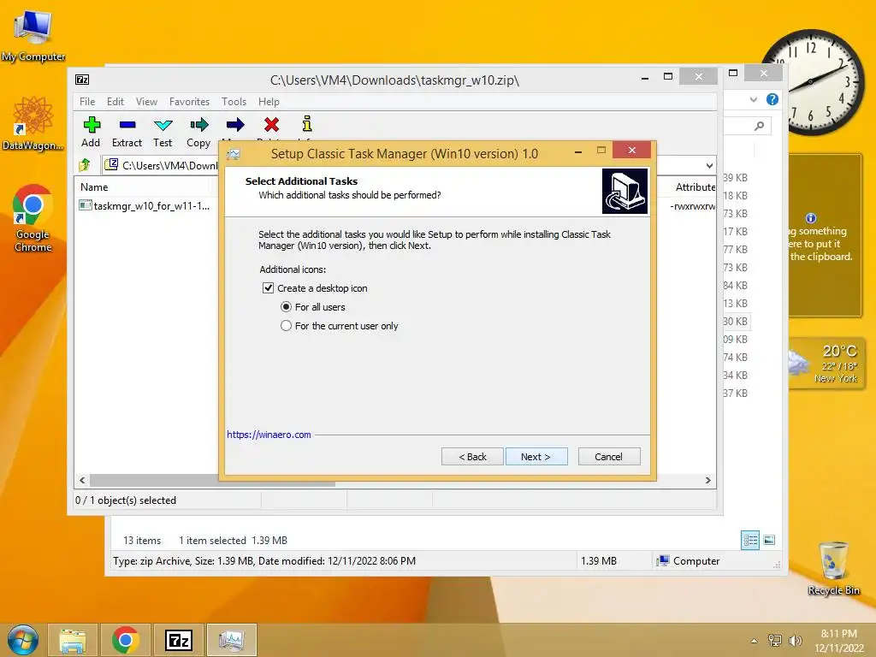Viewport: 876px width, 657px height.
Task: Select For the current user only
Action: [x=286, y=326]
